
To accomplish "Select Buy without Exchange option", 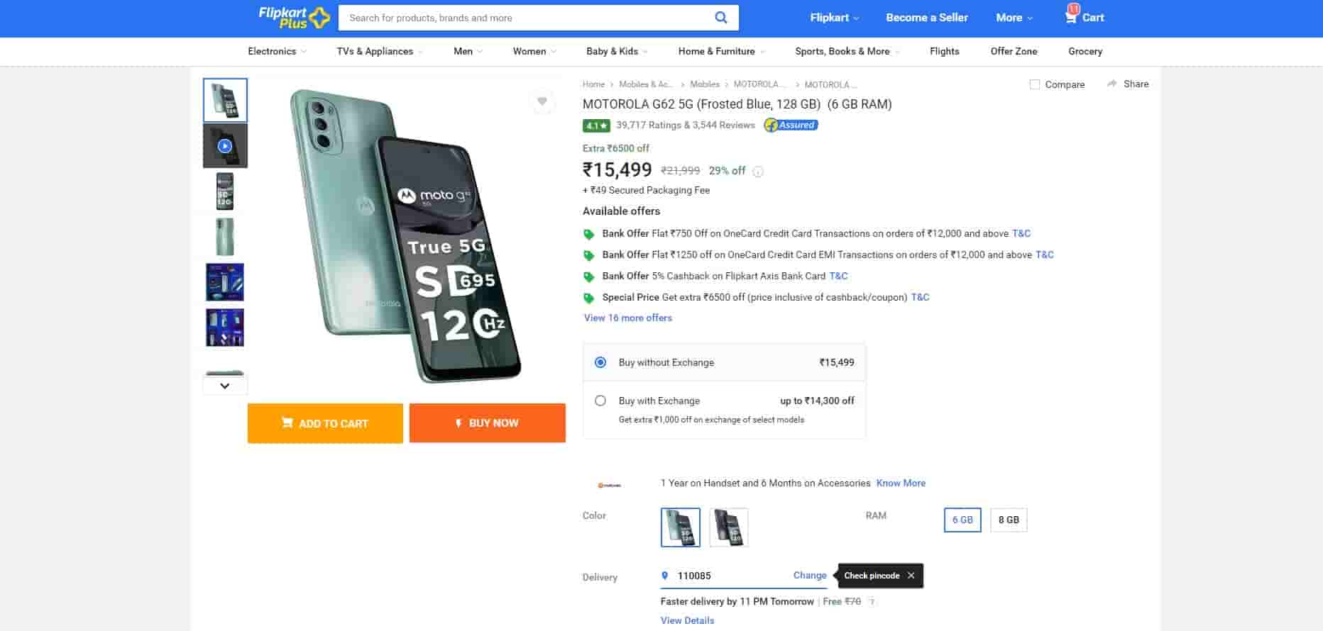I will (x=600, y=362).
